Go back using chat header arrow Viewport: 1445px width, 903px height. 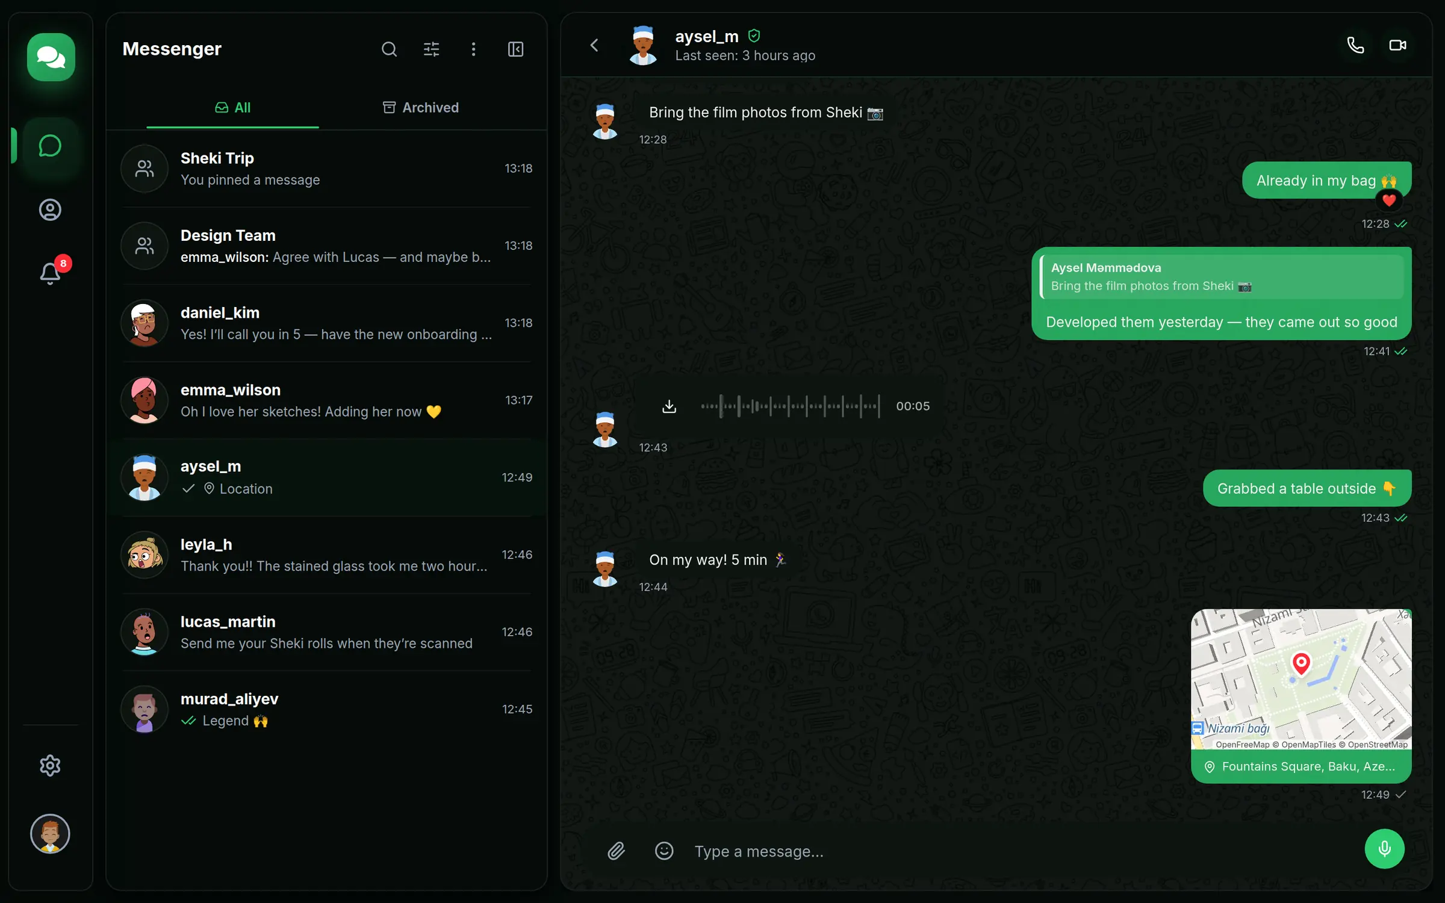coord(594,45)
